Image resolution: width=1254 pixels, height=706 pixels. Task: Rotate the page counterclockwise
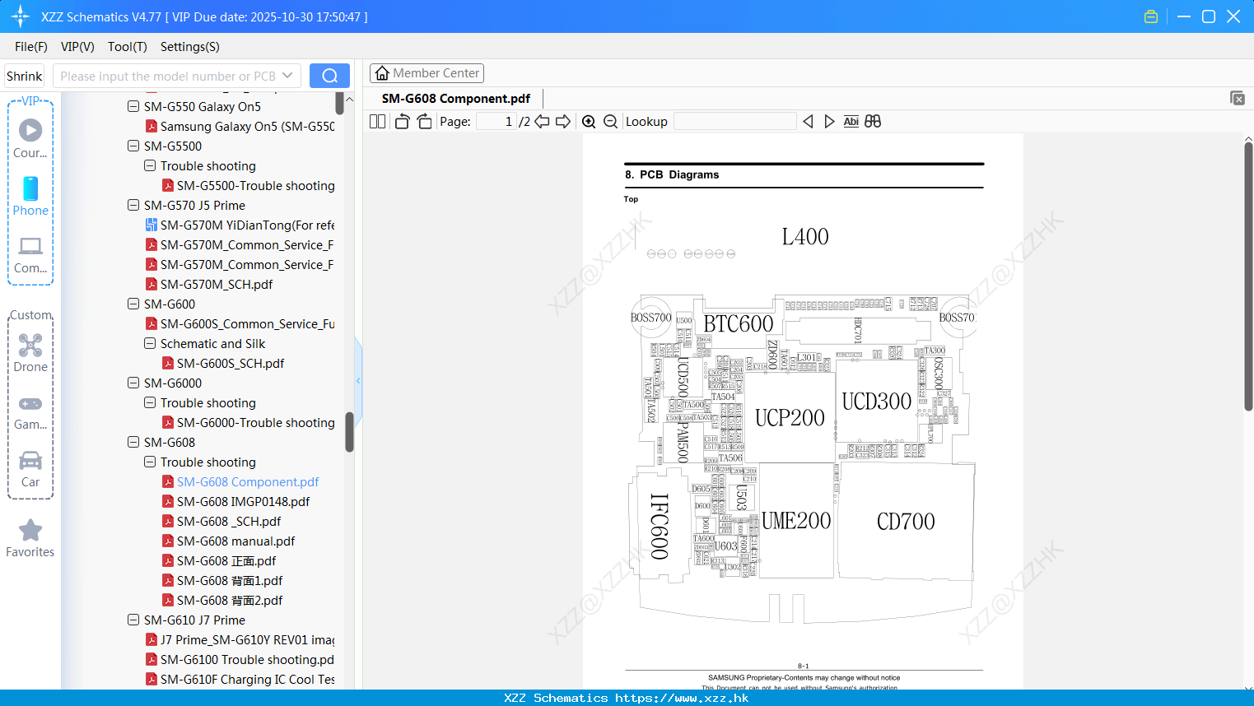[402, 121]
